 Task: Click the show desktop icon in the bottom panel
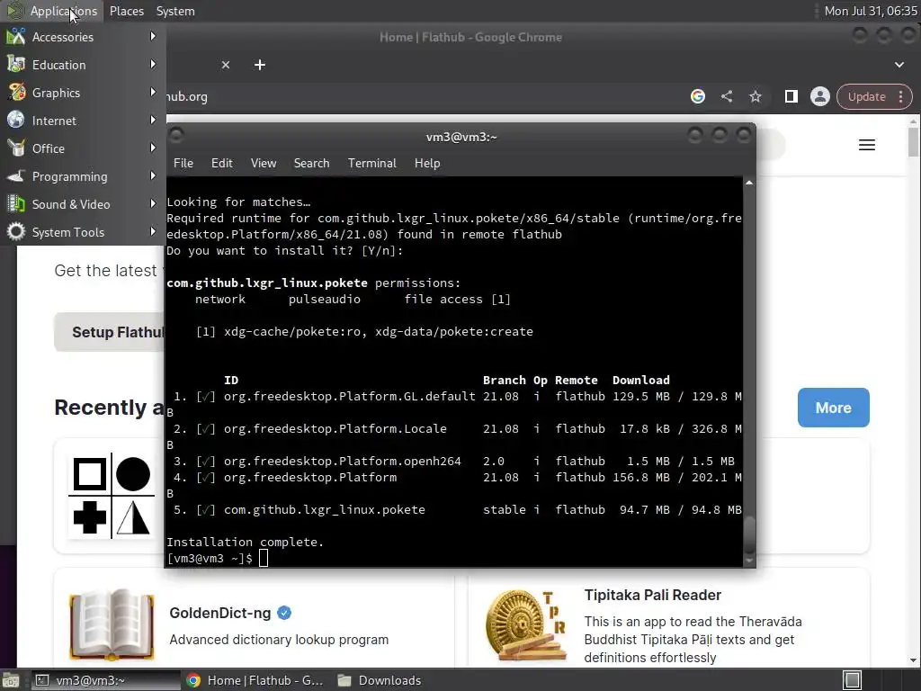[10, 680]
